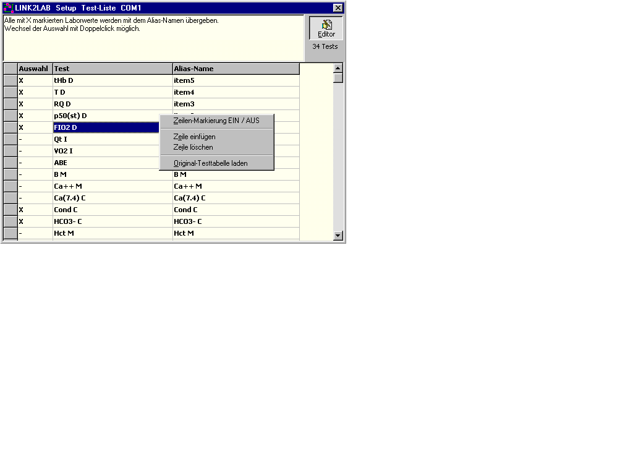Viewport: 633px width, 475px height.
Task: Click the 'Test' column header
Action: point(113,69)
